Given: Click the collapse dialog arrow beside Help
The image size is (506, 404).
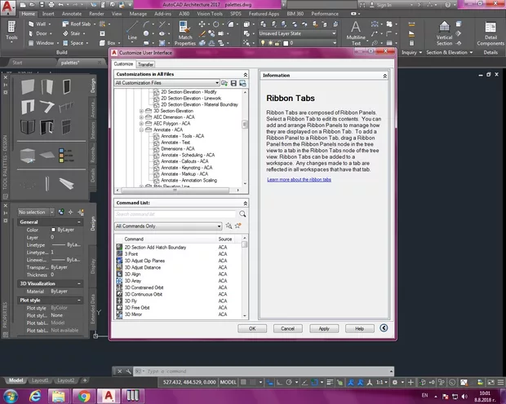Looking at the screenshot, I should click(x=384, y=328).
